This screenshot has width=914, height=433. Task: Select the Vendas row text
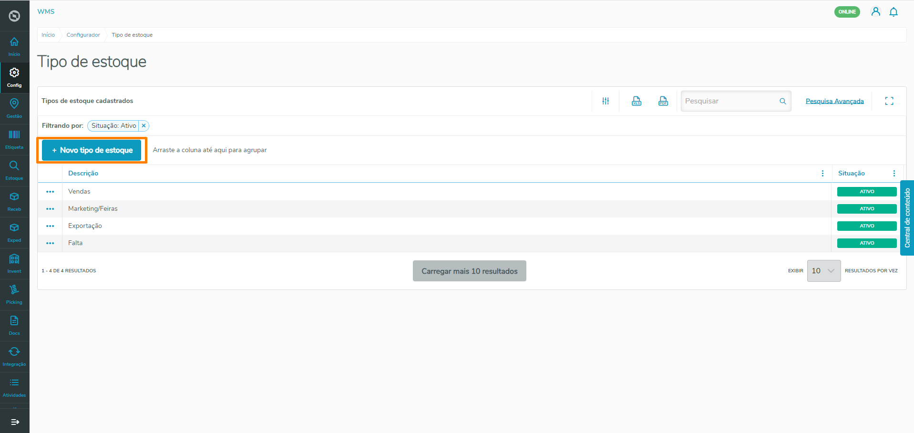click(x=79, y=192)
